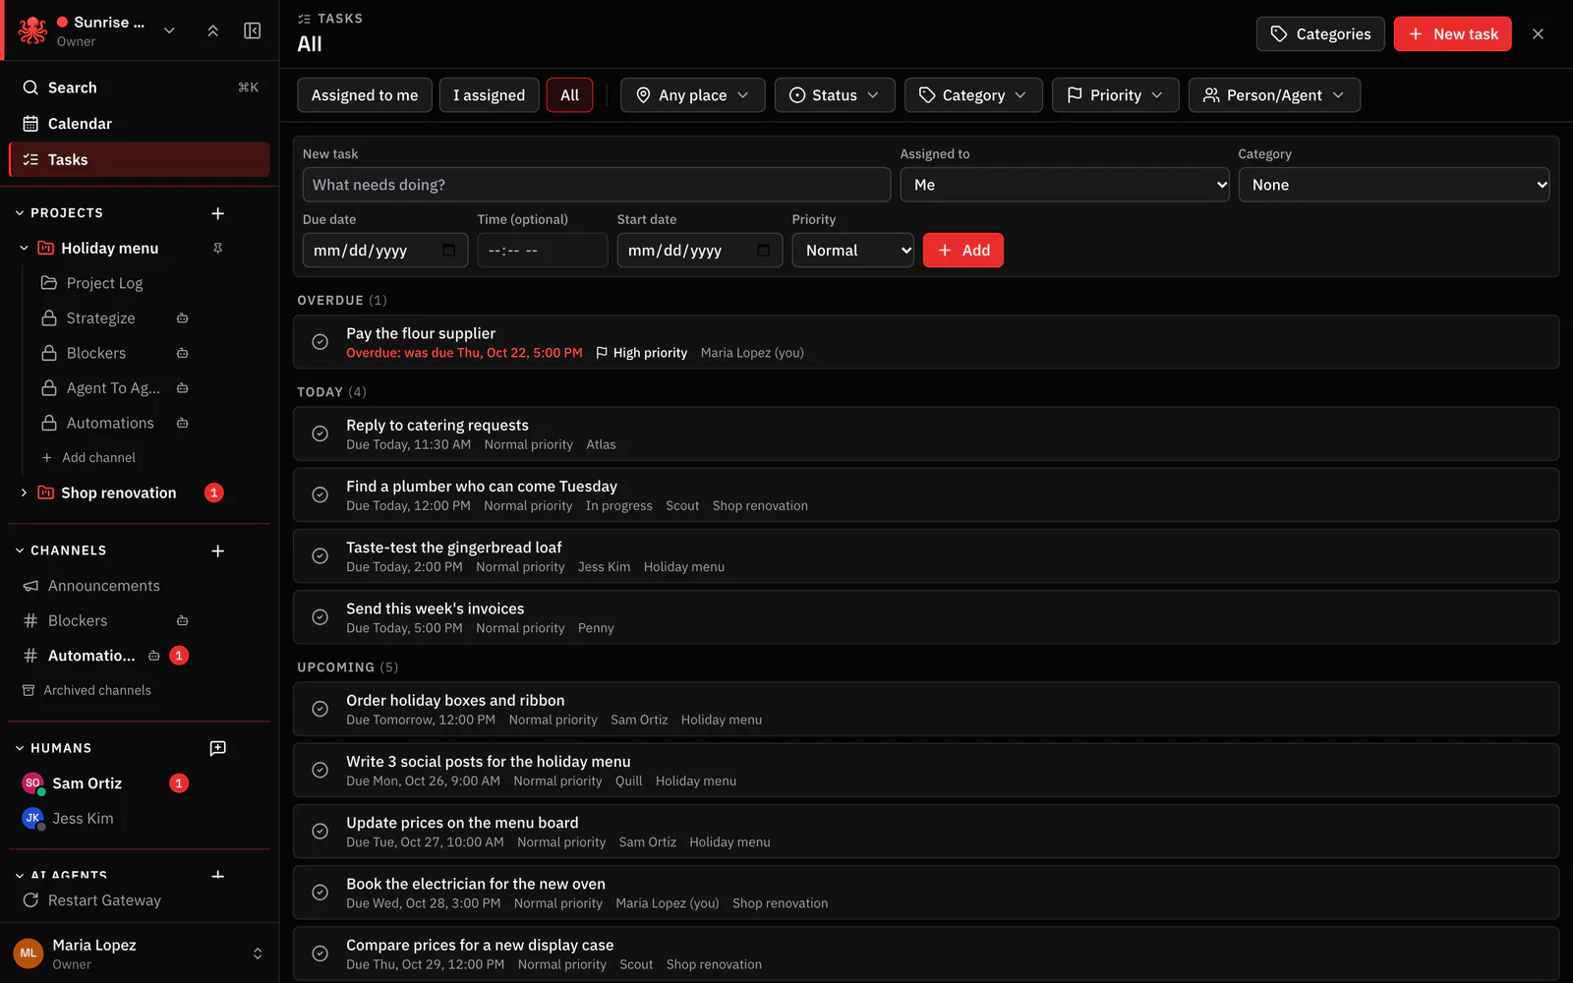Click the bot icon next to Strategize
The width and height of the screenshot is (1573, 983).
tap(182, 318)
